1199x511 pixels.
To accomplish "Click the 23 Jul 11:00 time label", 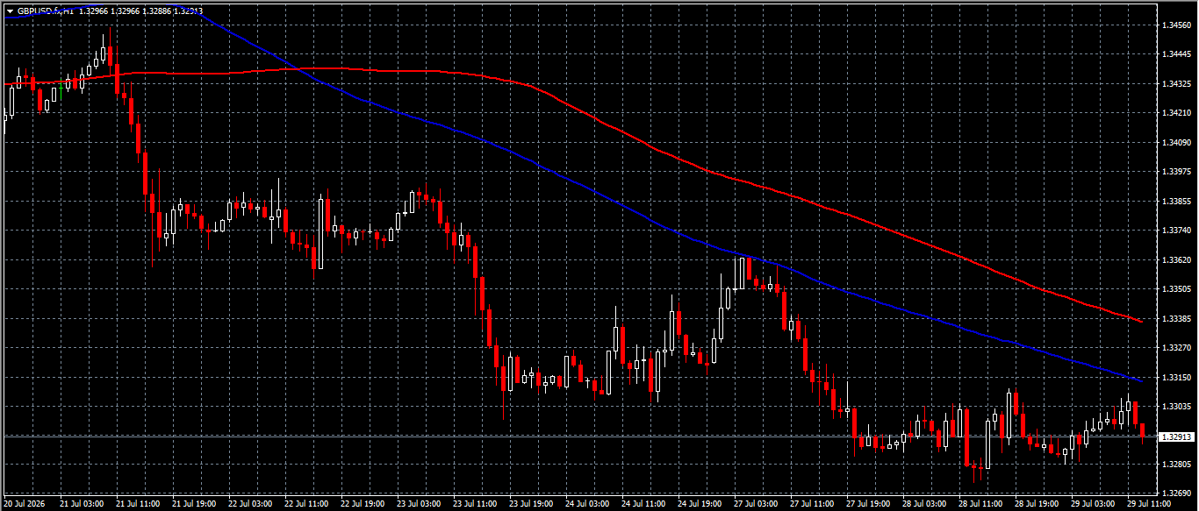I will point(475,505).
